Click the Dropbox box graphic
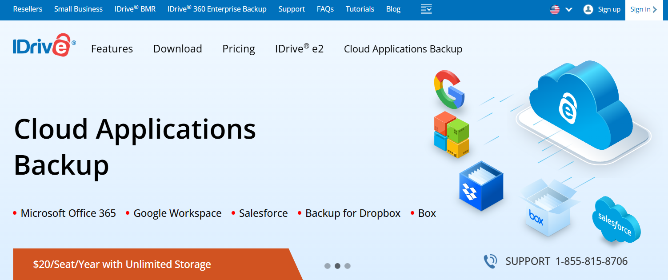The image size is (668, 280). (x=481, y=187)
